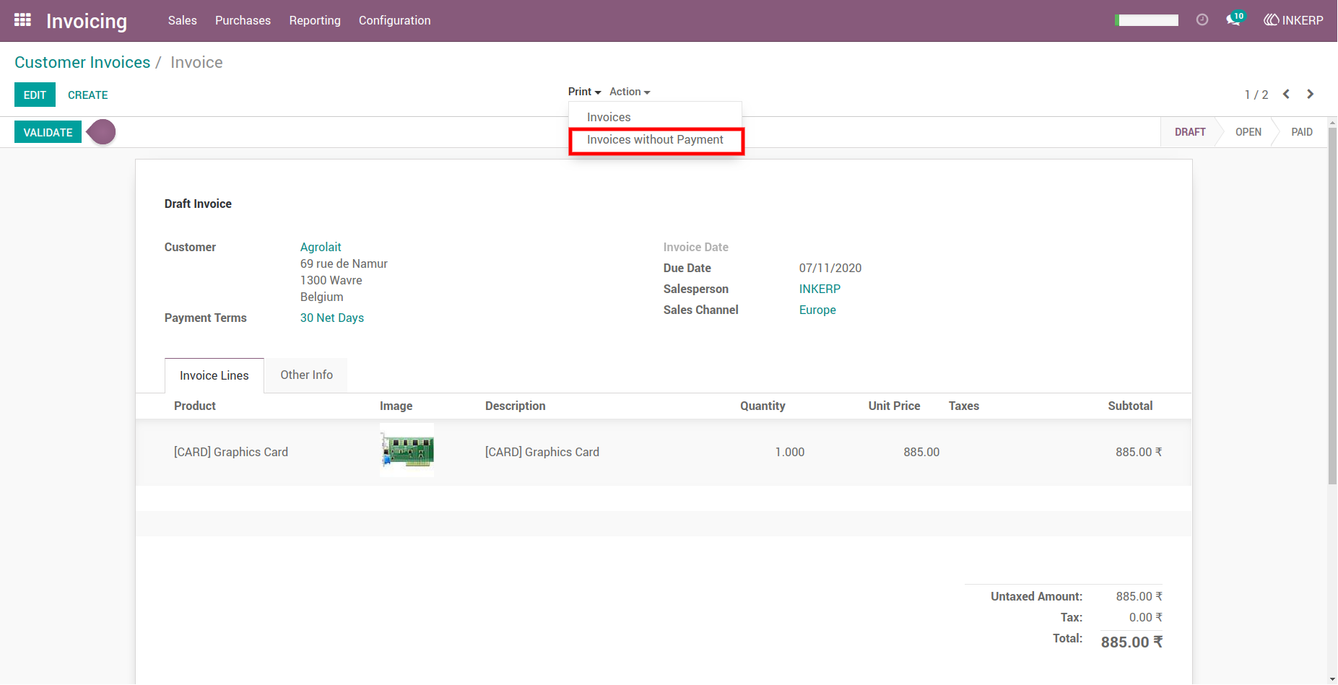Image resolution: width=1338 pixels, height=685 pixels.
Task: Click the PAID status stage
Action: pyautogui.click(x=1301, y=132)
